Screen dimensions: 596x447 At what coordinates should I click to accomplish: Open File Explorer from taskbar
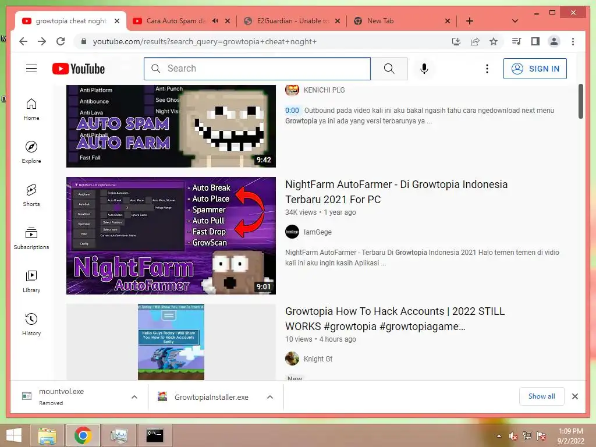(47, 435)
